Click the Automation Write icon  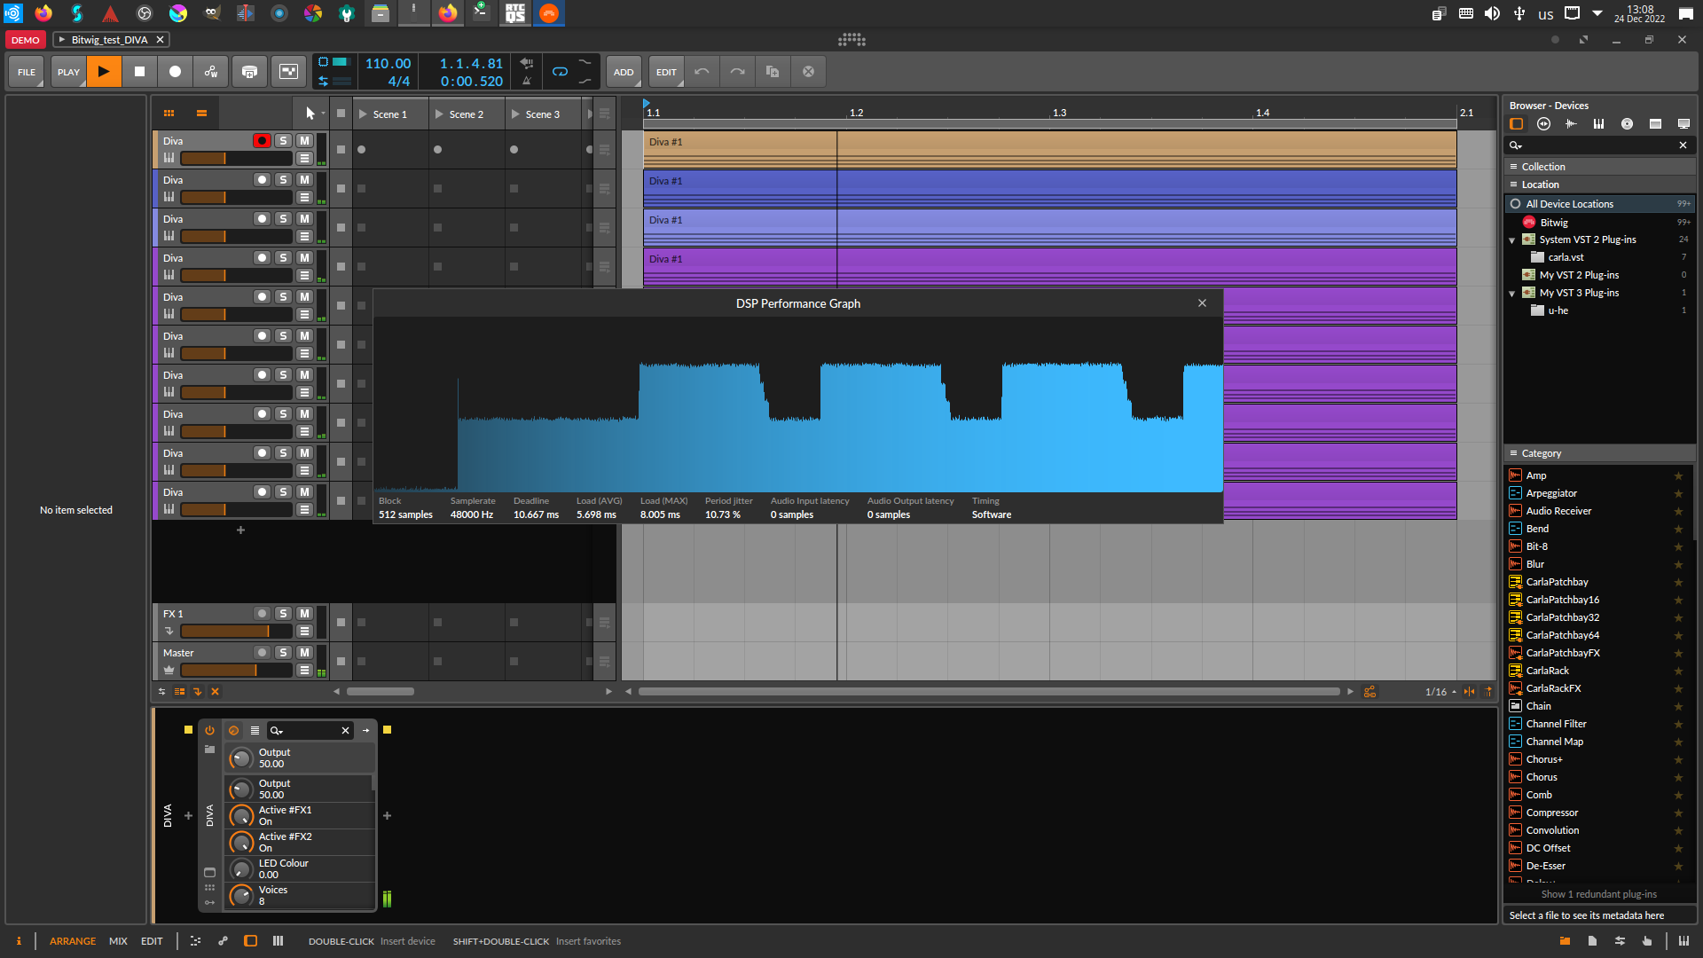pyautogui.click(x=212, y=71)
